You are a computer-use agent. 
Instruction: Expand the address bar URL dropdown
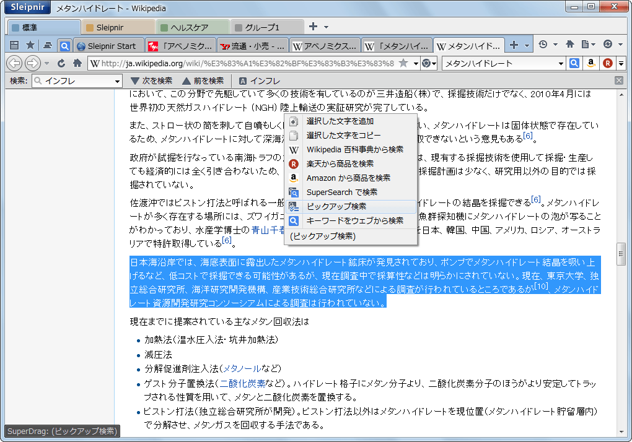(x=416, y=64)
